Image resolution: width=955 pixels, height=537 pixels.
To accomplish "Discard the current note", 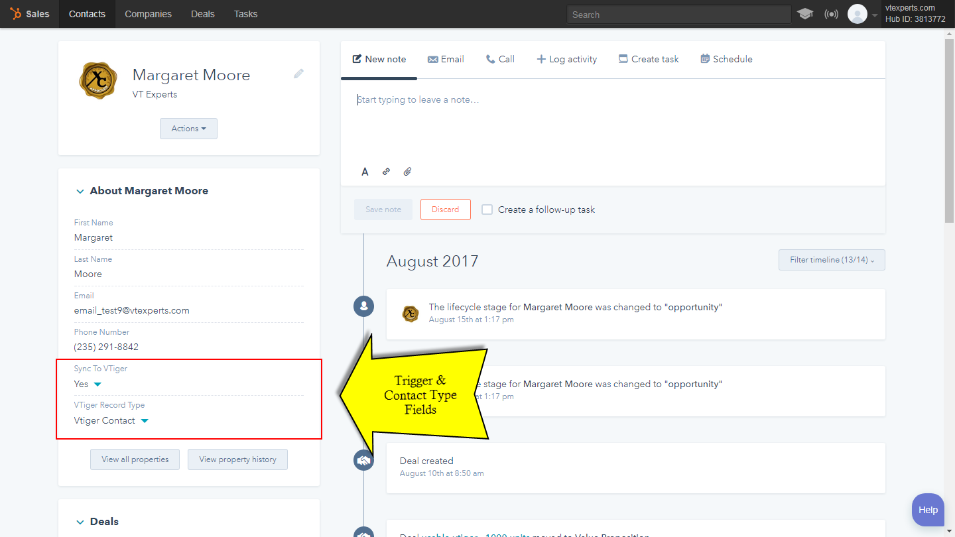I will click(446, 209).
